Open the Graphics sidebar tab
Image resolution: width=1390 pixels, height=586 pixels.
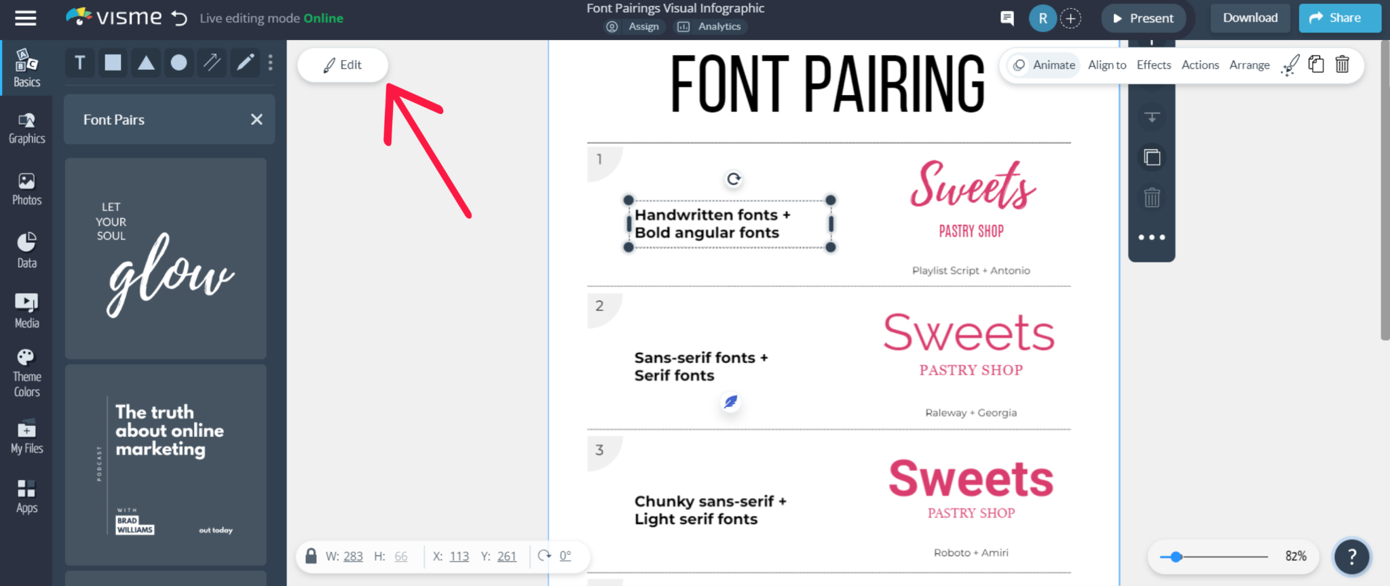tap(26, 128)
